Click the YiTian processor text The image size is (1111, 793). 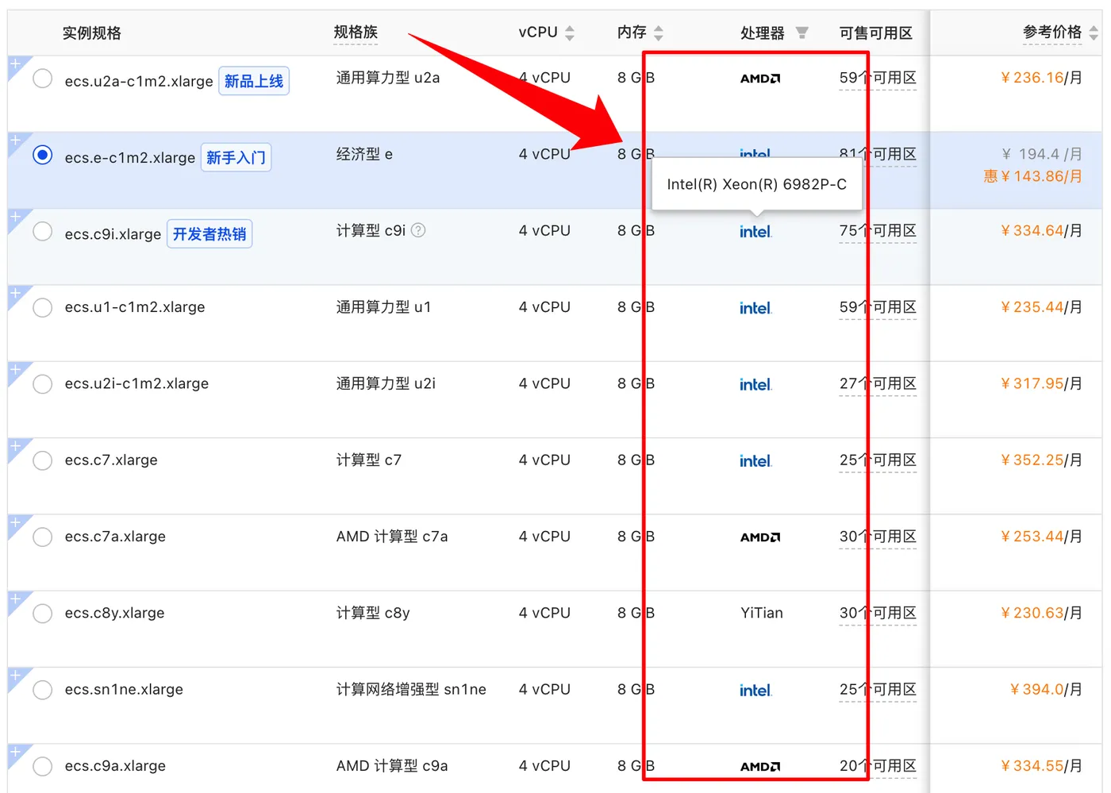(762, 613)
